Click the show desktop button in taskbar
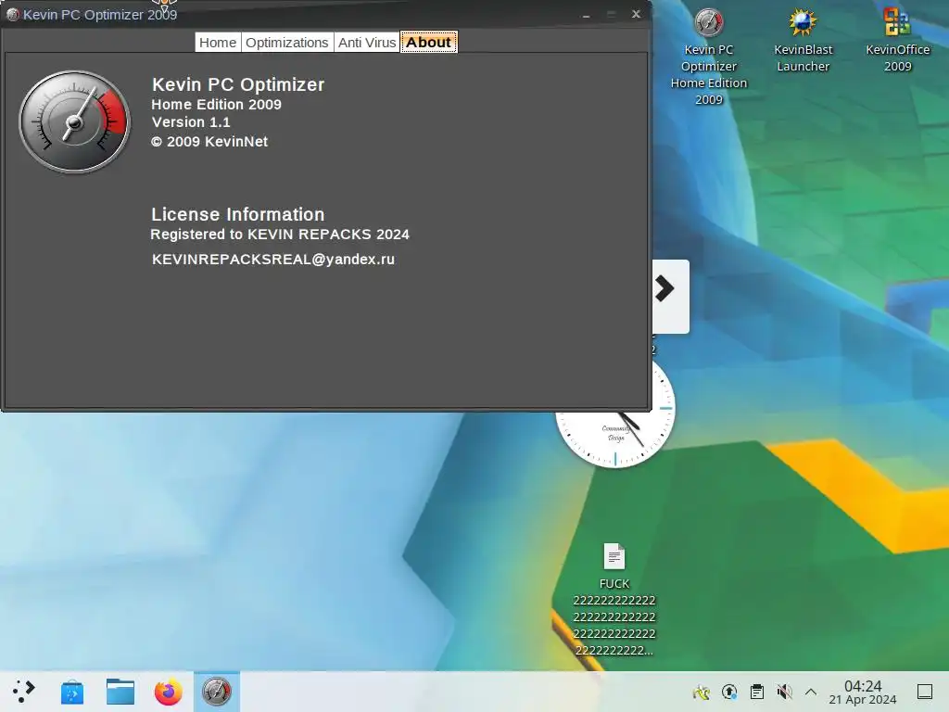Screen dimensions: 949x712 coord(925,692)
